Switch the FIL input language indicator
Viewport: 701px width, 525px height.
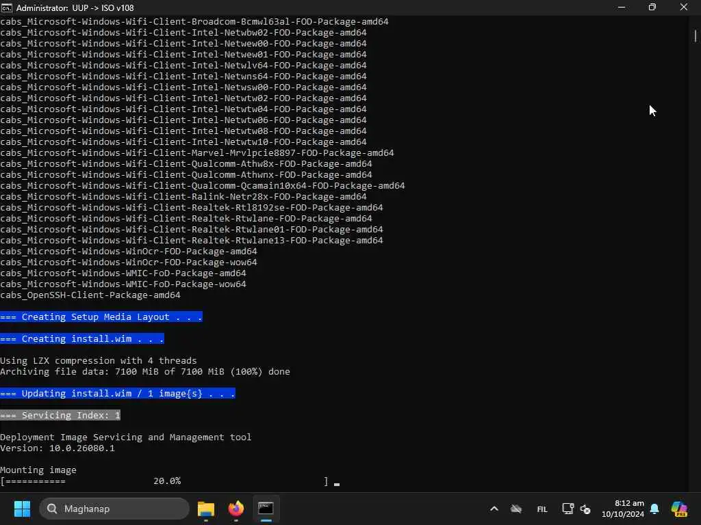coord(542,509)
